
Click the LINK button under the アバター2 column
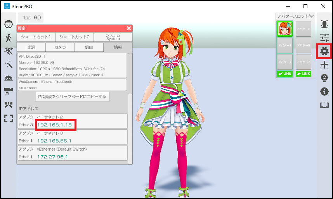point(303,74)
